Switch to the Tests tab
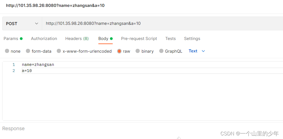Viewport: 283px width, 139px height. point(170,39)
